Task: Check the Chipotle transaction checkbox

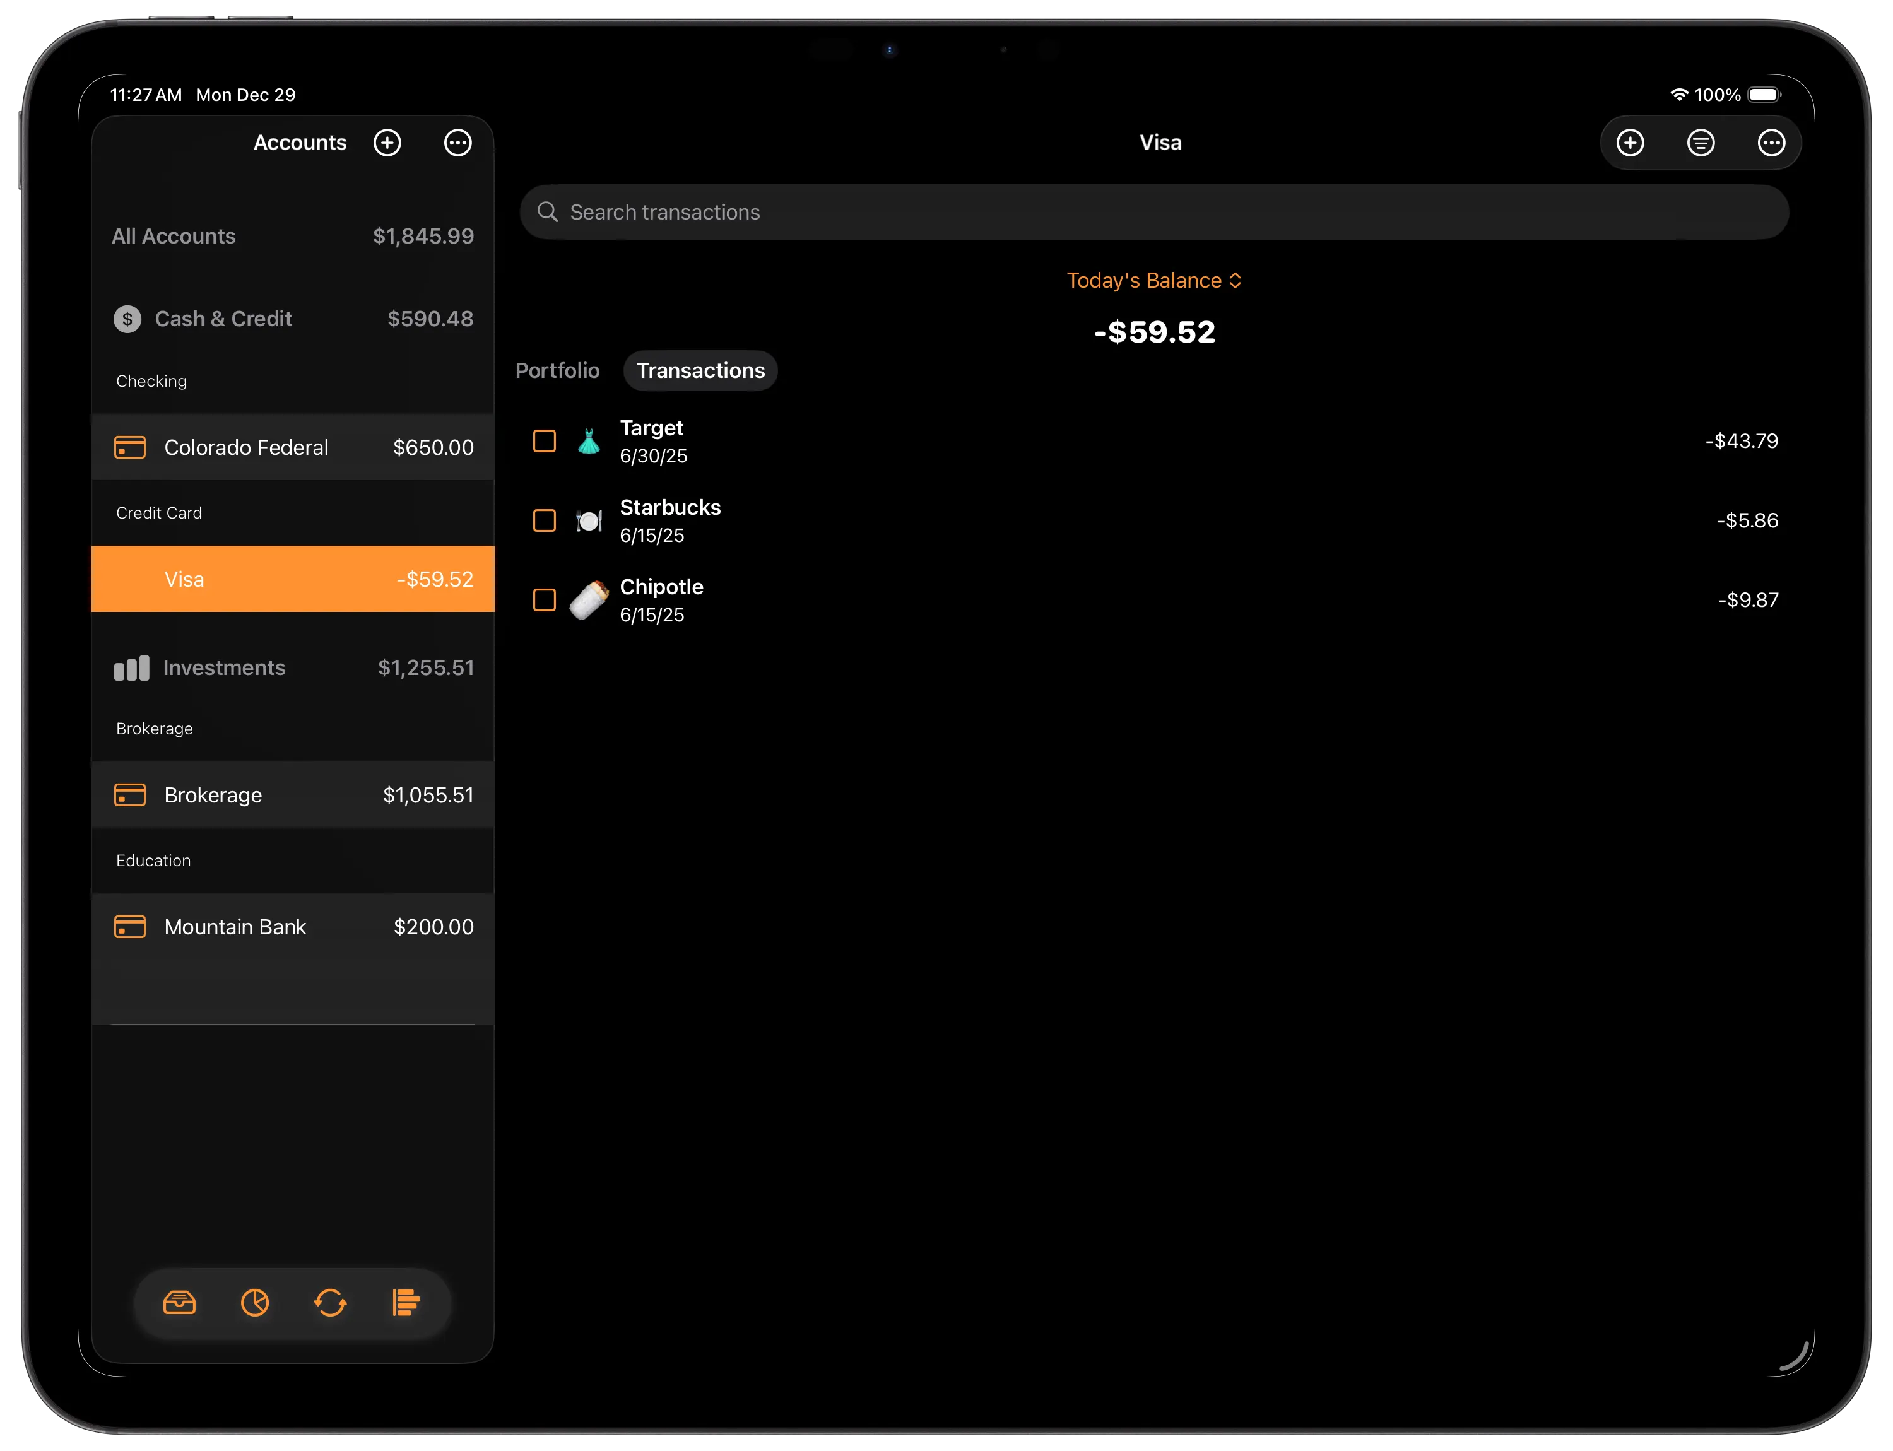Action: 545,600
